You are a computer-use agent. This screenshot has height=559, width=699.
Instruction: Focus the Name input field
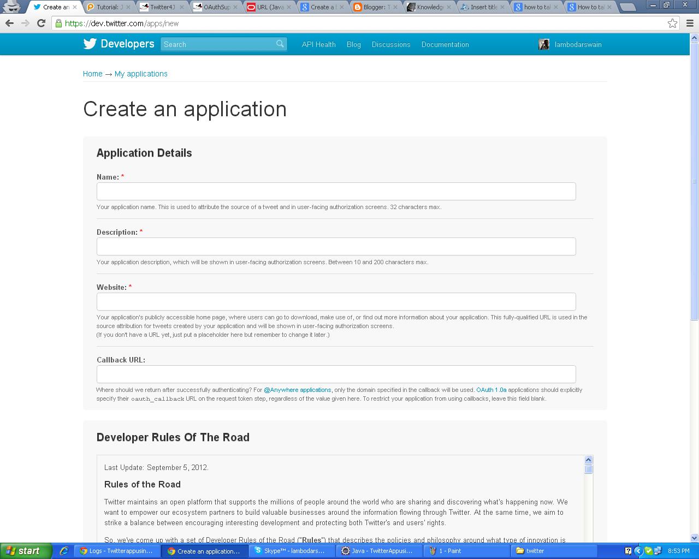(x=336, y=191)
